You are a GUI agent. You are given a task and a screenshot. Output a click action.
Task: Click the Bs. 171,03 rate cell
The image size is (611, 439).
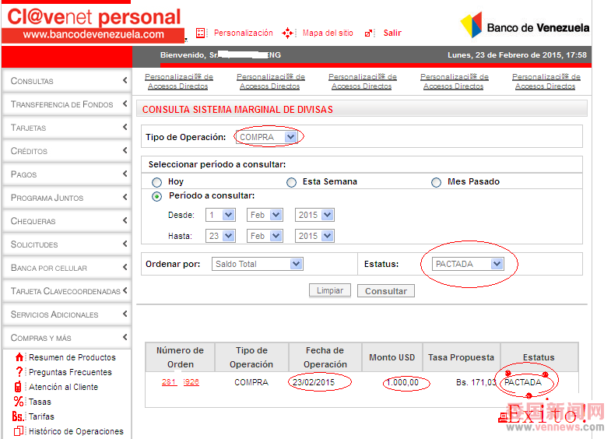476,382
